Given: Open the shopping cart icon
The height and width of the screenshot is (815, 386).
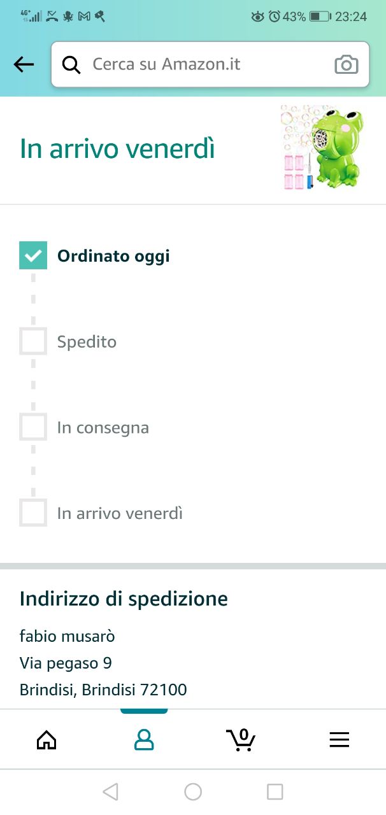Looking at the screenshot, I should 241,739.
